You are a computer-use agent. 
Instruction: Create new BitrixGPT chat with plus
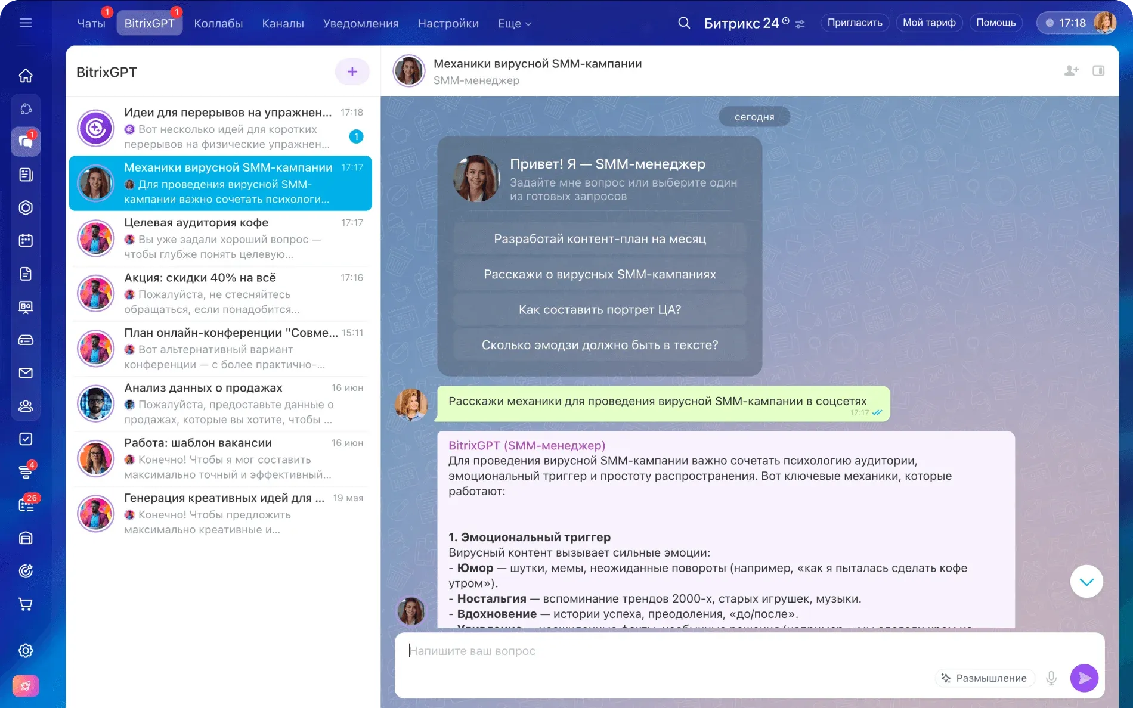pos(352,72)
